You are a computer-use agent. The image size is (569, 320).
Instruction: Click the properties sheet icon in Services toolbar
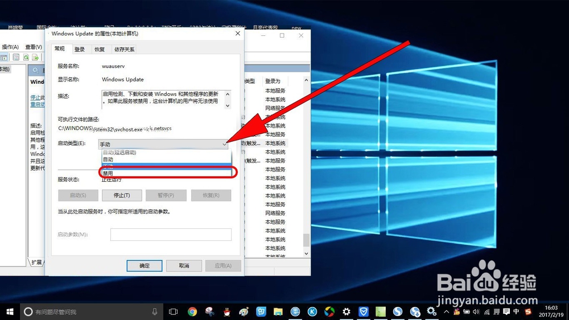pyautogui.click(x=16, y=57)
